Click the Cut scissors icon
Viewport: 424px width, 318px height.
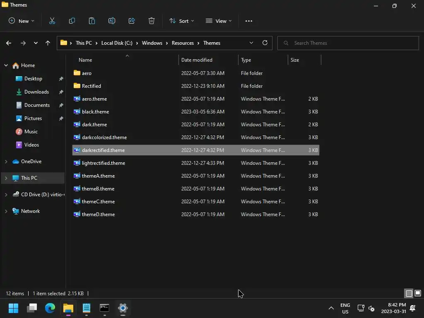52,21
